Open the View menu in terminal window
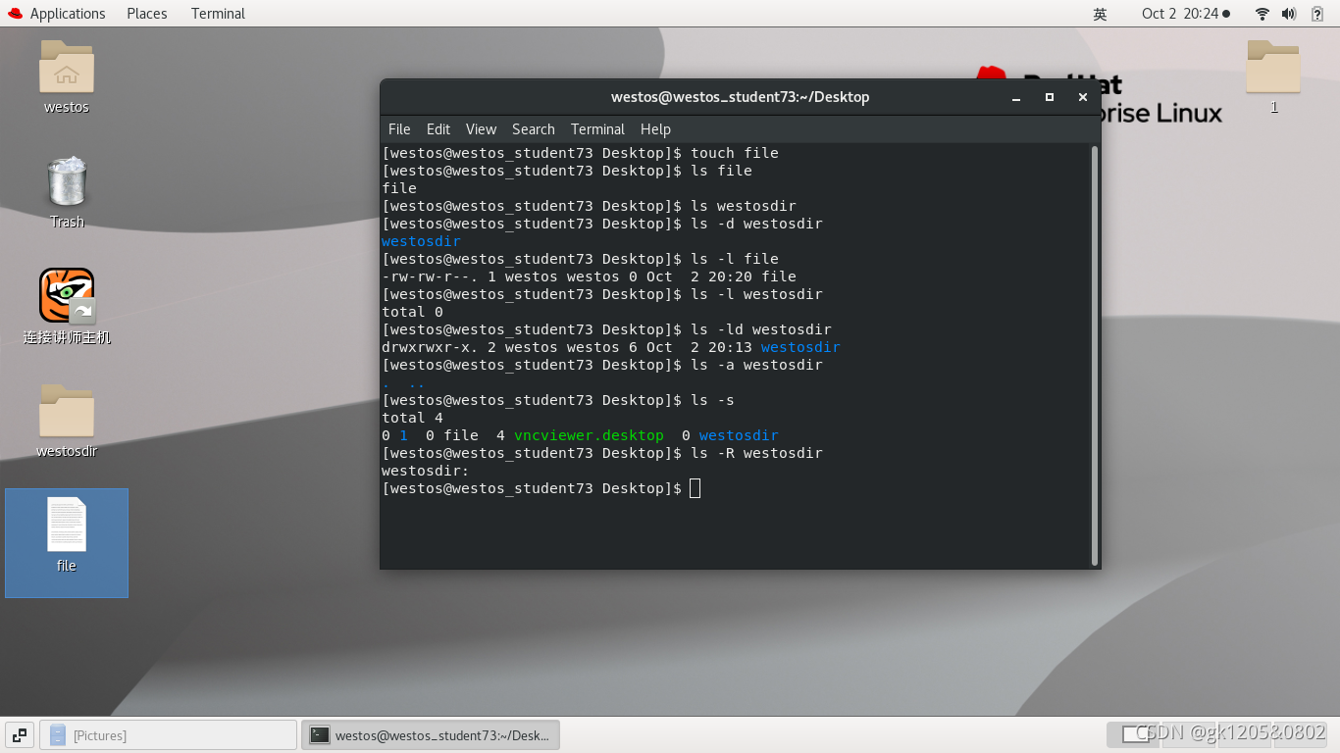The image size is (1340, 753). 481,129
